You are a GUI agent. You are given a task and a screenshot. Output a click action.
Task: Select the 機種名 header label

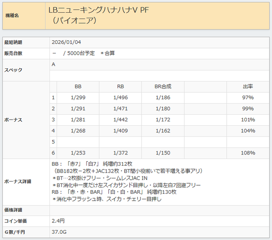(12, 15)
